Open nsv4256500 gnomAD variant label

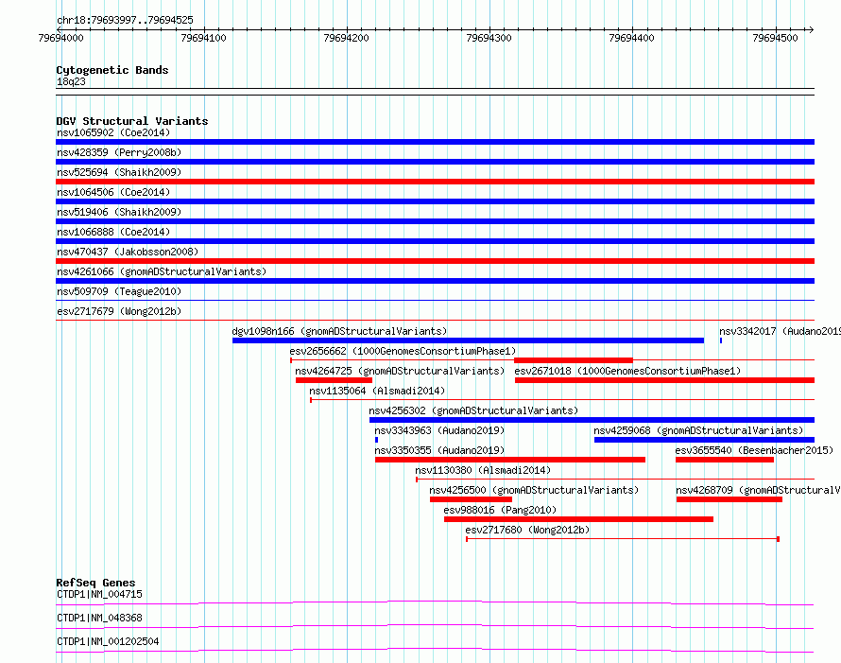click(534, 490)
